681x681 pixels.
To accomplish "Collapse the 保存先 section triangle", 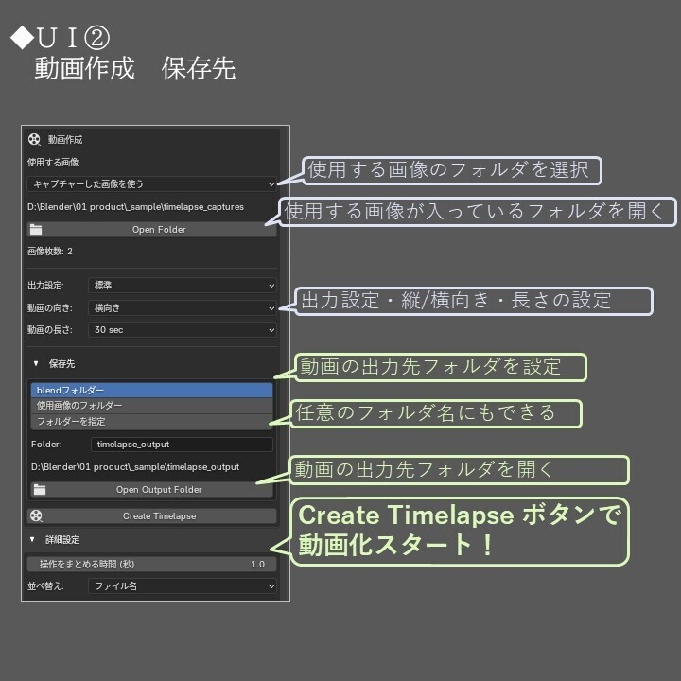I will coord(36,363).
